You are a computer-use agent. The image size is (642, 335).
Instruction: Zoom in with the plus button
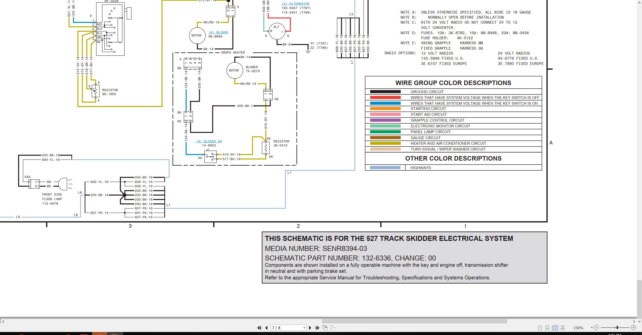634,327
